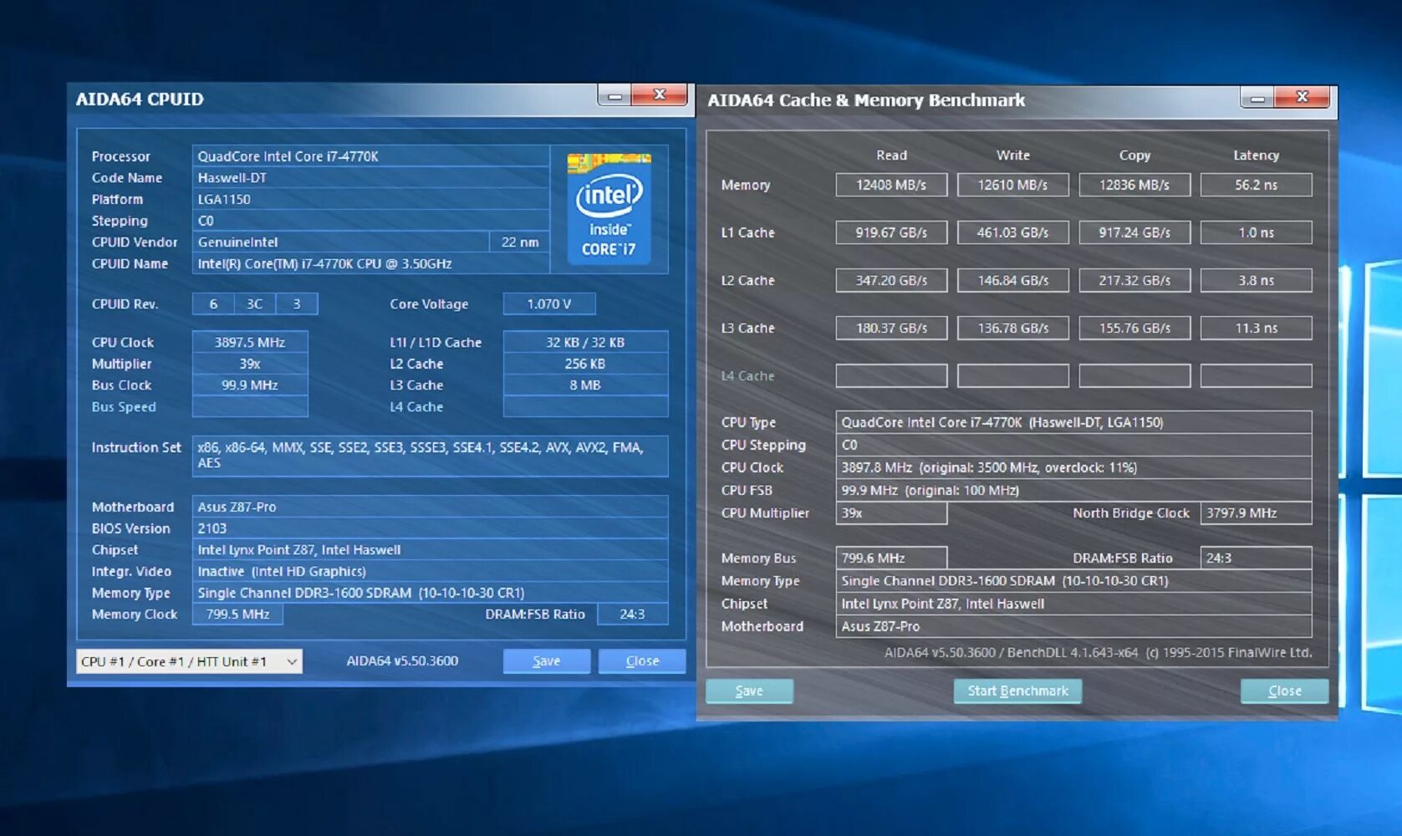Click the L1 Cache Copy value 917.24 GB/s
This screenshot has width=1402, height=836.
(1134, 232)
